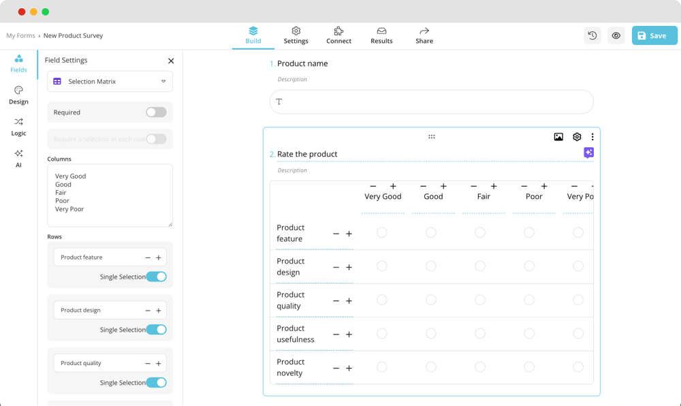Viewport: 681px width, 406px height.
Task: Open the Logic sidebar panel
Action: (x=18, y=127)
